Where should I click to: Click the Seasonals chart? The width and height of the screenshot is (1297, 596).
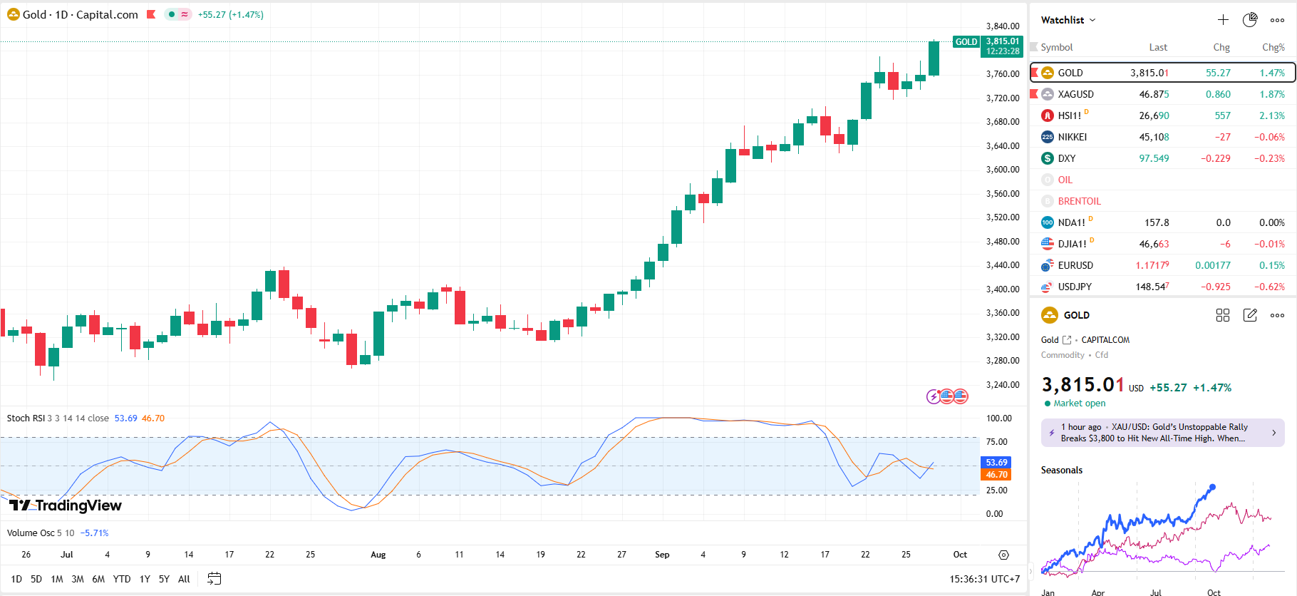1156,531
